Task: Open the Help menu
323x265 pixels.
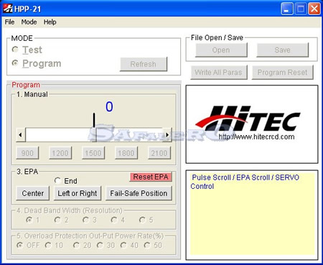Action: pyautogui.click(x=50, y=22)
